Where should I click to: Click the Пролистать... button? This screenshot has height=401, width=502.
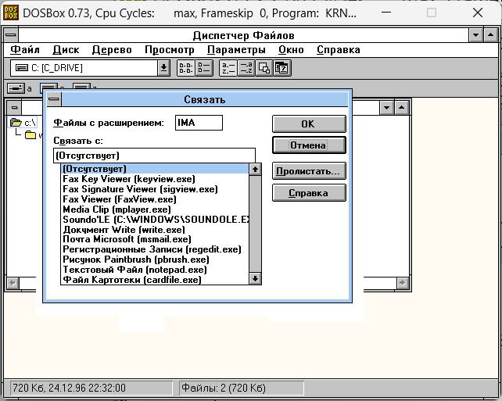(309, 171)
